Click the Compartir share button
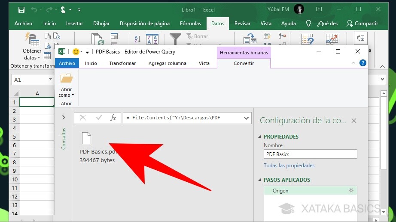The image size is (396, 222). (362, 24)
